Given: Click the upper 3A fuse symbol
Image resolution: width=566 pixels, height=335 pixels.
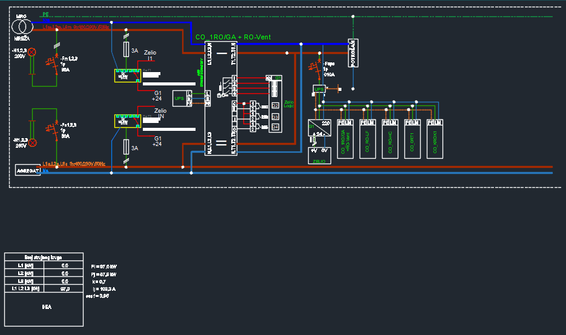Looking at the screenshot, I should (x=126, y=50).
